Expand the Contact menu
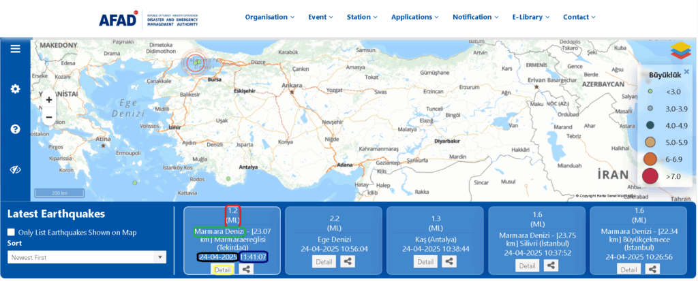Viewport: 698px width, 281px height. (579, 17)
